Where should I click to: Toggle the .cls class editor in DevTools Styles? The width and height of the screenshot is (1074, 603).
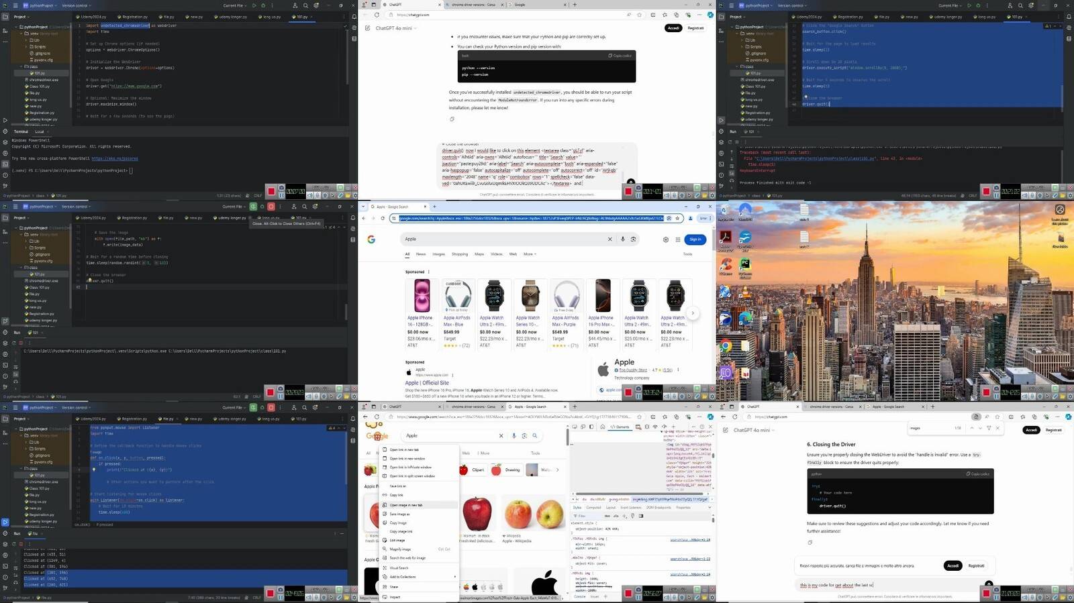tap(615, 516)
